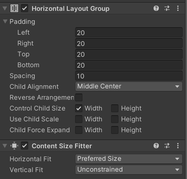The image size is (187, 179).
Task: Open presets for Content Size Fitter
Action: pos(167,146)
